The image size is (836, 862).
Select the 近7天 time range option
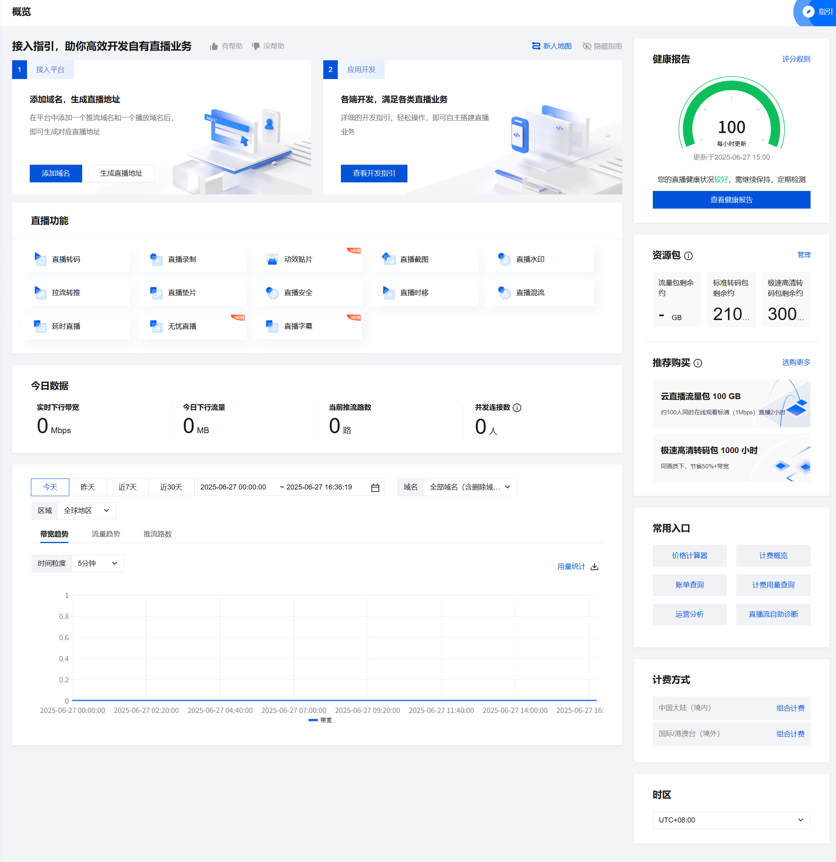[x=127, y=487]
